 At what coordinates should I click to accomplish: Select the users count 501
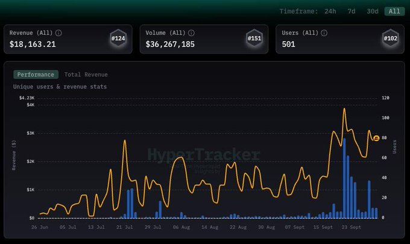click(x=288, y=44)
